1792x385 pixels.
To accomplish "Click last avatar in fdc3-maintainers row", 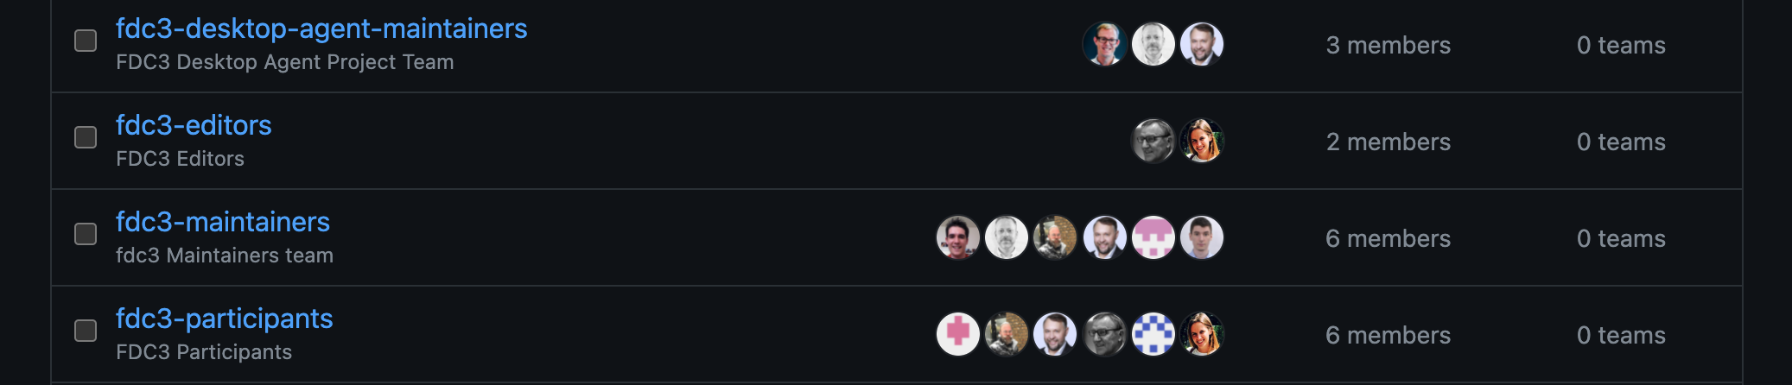I will pos(1202,237).
